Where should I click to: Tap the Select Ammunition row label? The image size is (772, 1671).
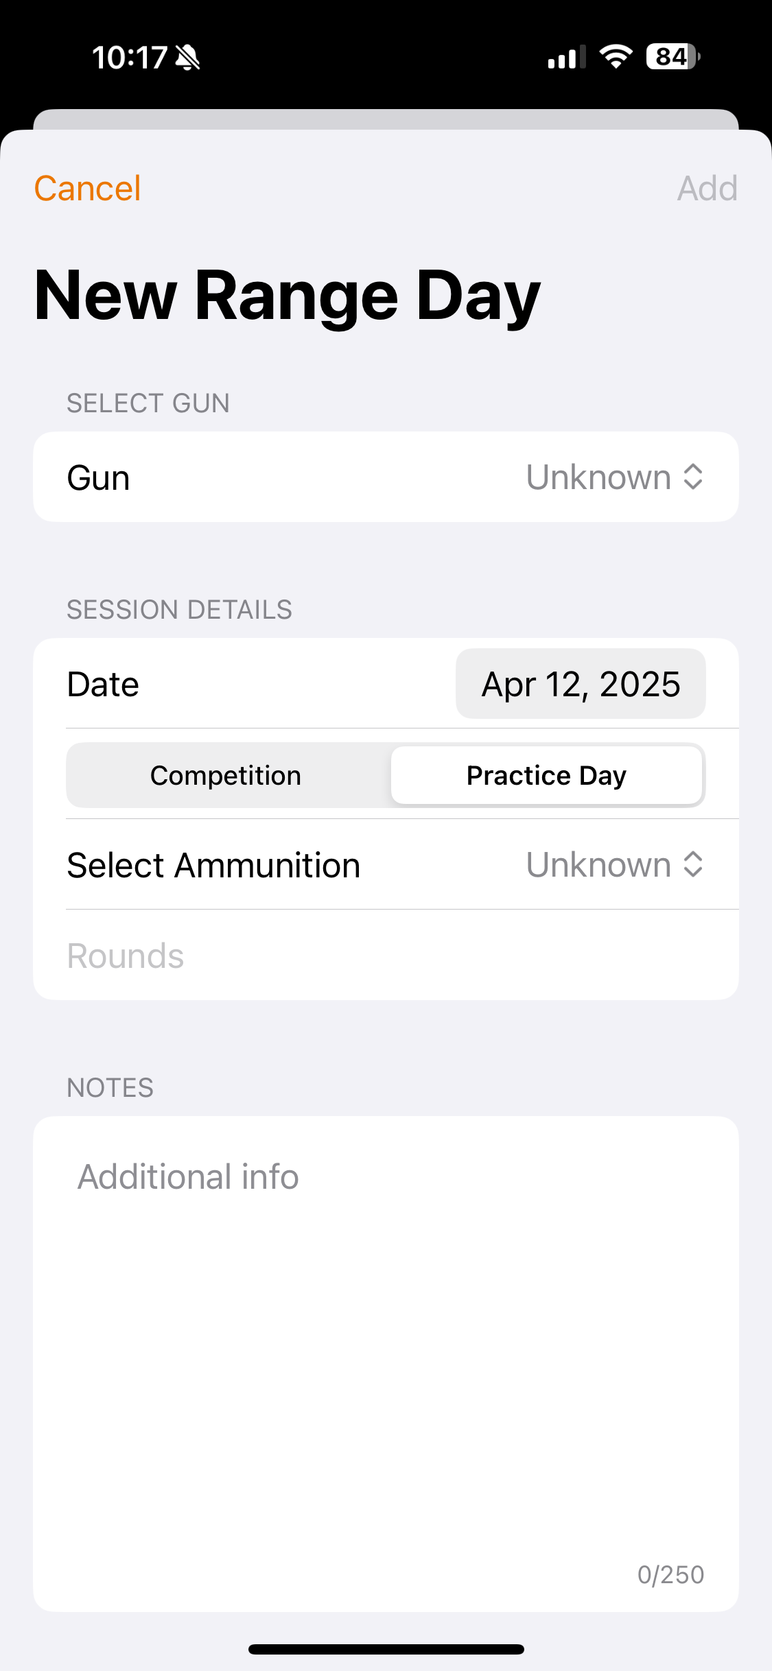(213, 865)
